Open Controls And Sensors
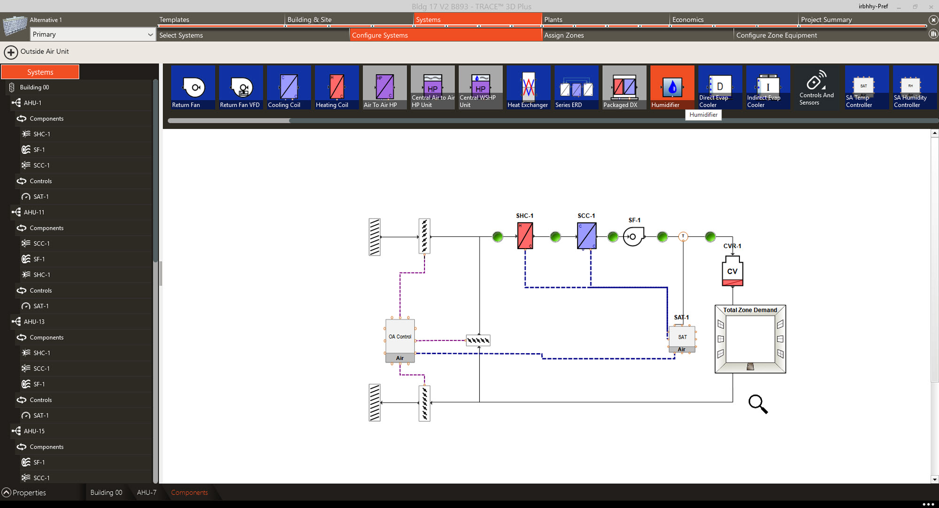The width and height of the screenshot is (939, 508). click(x=816, y=87)
